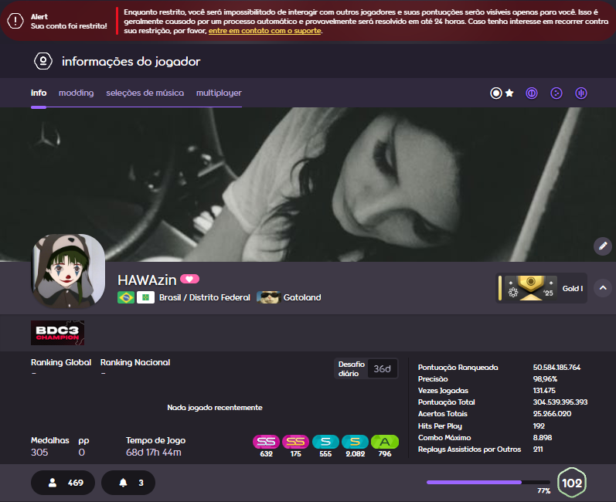Image resolution: width=616 pixels, height=502 pixels.
Task: Click the default mode star icon
Action: pyautogui.click(x=509, y=93)
